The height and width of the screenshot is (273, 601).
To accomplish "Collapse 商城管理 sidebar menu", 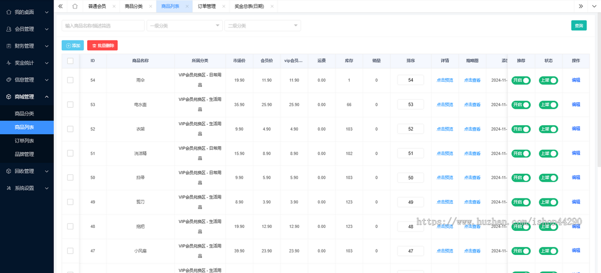I will click(27, 97).
